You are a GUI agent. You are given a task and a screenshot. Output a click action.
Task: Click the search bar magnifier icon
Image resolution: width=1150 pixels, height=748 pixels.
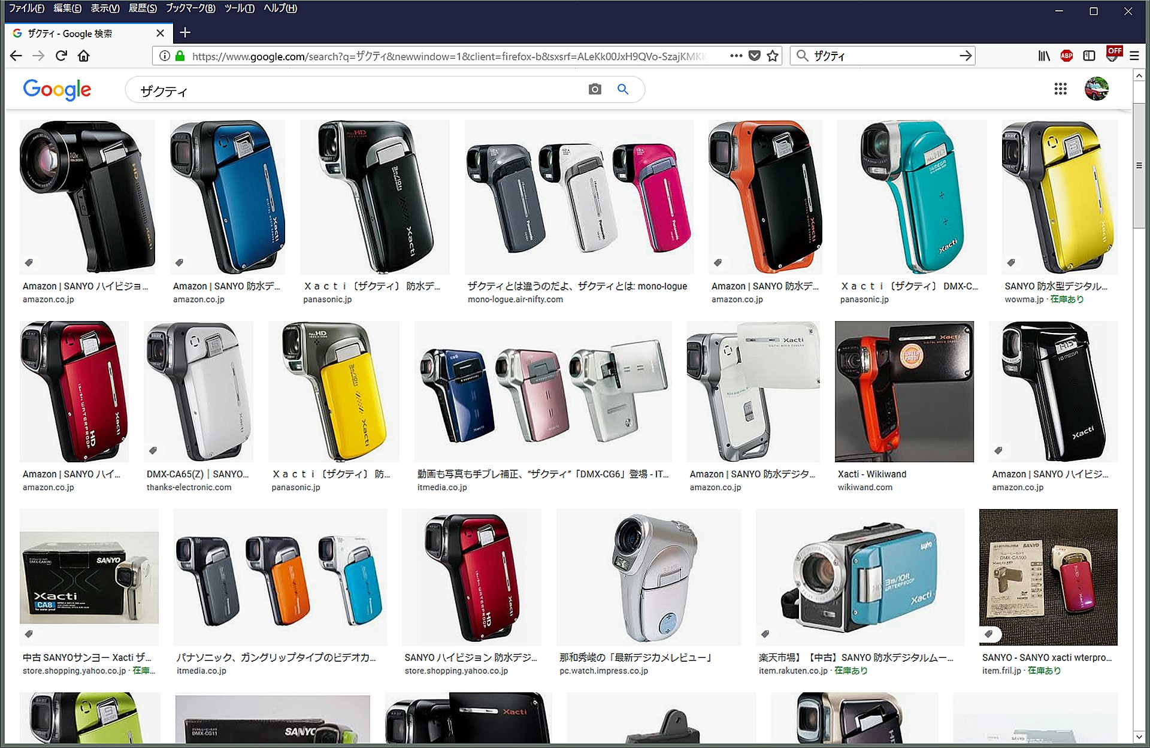802,56
